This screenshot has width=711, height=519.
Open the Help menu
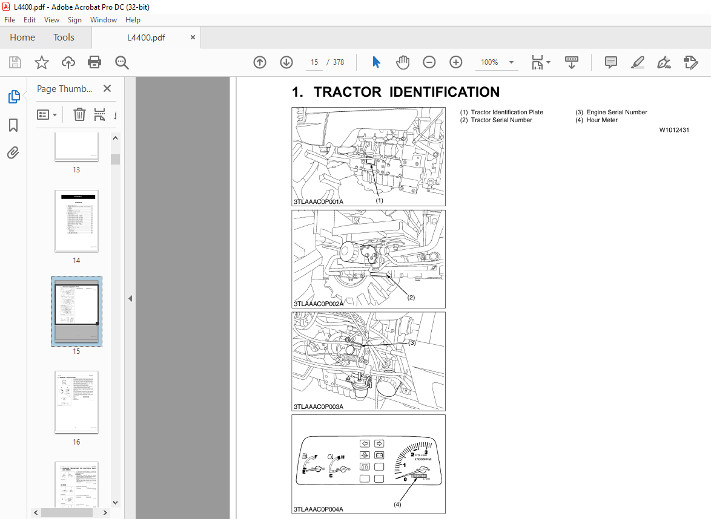click(133, 20)
